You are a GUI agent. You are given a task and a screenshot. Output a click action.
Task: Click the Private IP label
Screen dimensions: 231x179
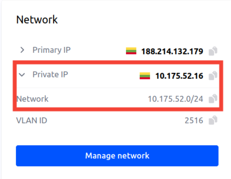[50, 75]
